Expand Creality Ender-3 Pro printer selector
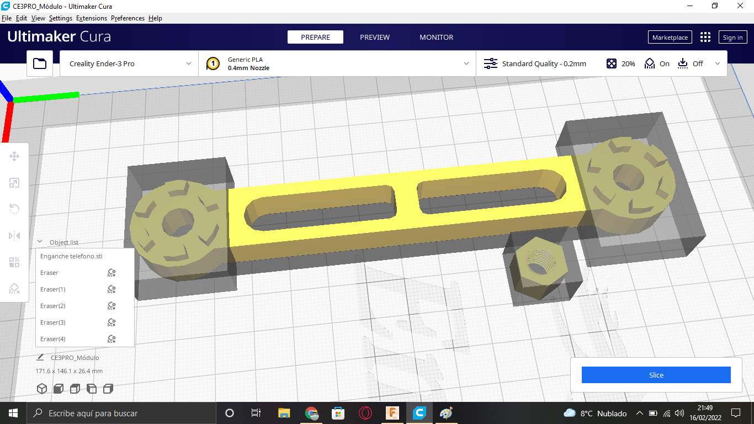This screenshot has width=754, height=424. pos(129,63)
